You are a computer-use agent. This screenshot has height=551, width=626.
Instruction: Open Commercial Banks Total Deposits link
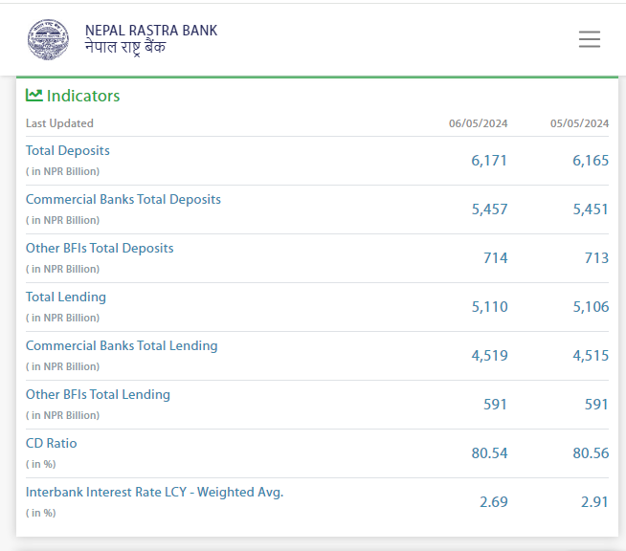(123, 199)
